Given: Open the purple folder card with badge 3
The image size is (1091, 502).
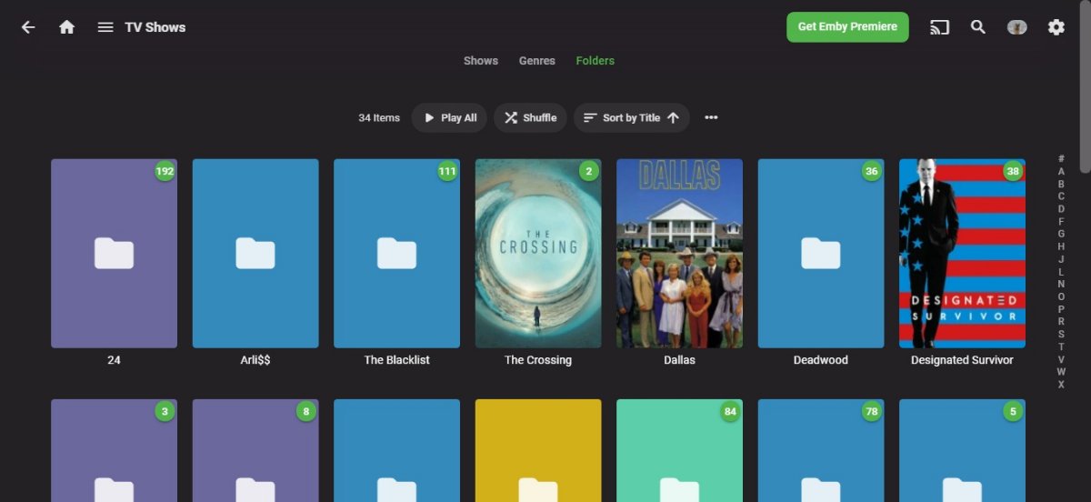Looking at the screenshot, I should point(114,450).
